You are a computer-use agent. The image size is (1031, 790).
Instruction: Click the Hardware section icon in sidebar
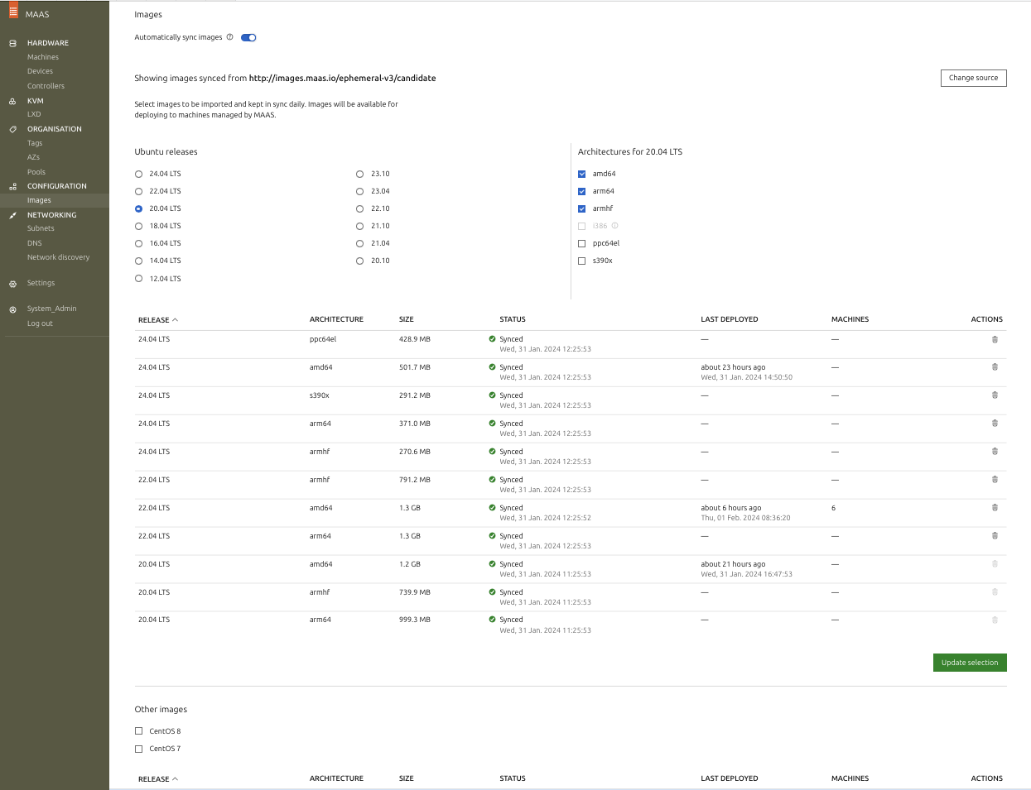(x=12, y=43)
